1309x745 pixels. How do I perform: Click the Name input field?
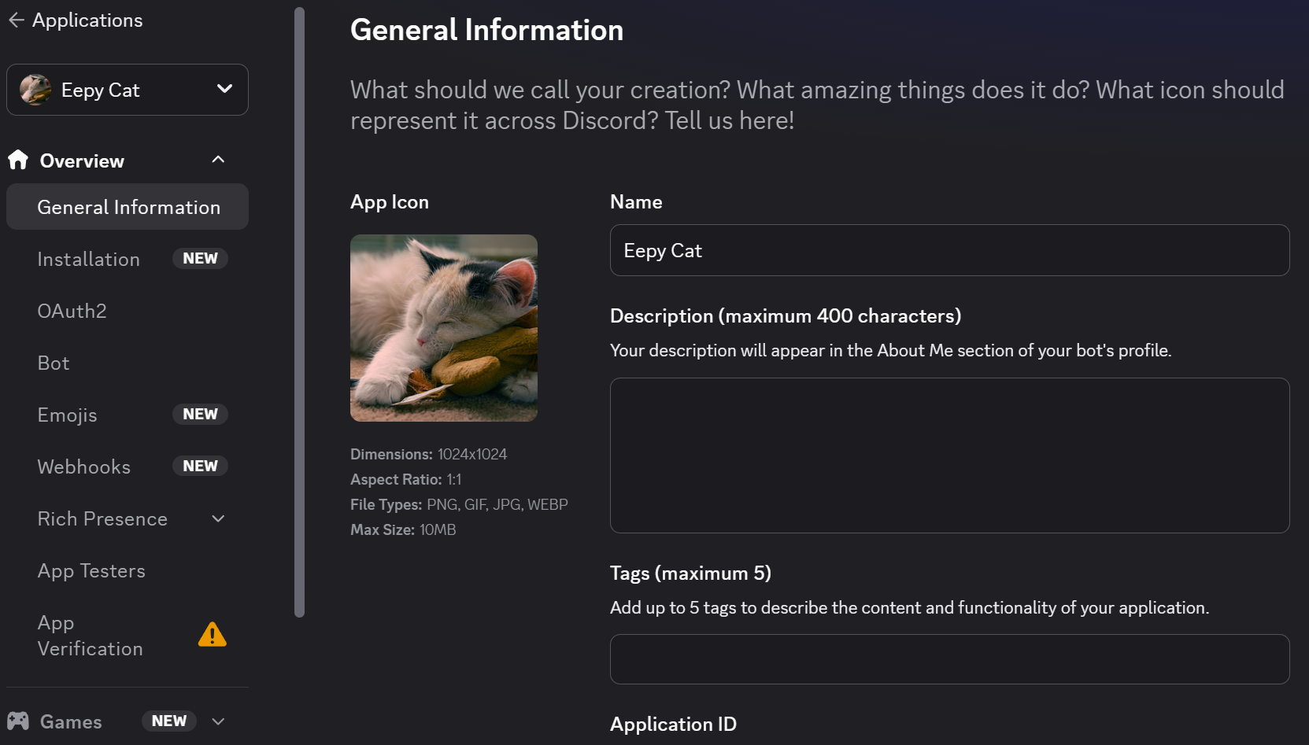pos(949,250)
